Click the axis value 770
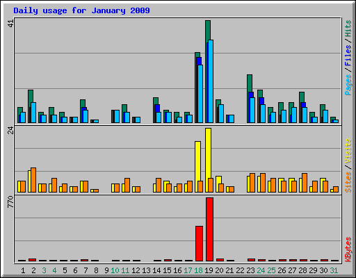Image resolution: width=356 pixels, height=278 pixels. [x=10, y=202]
